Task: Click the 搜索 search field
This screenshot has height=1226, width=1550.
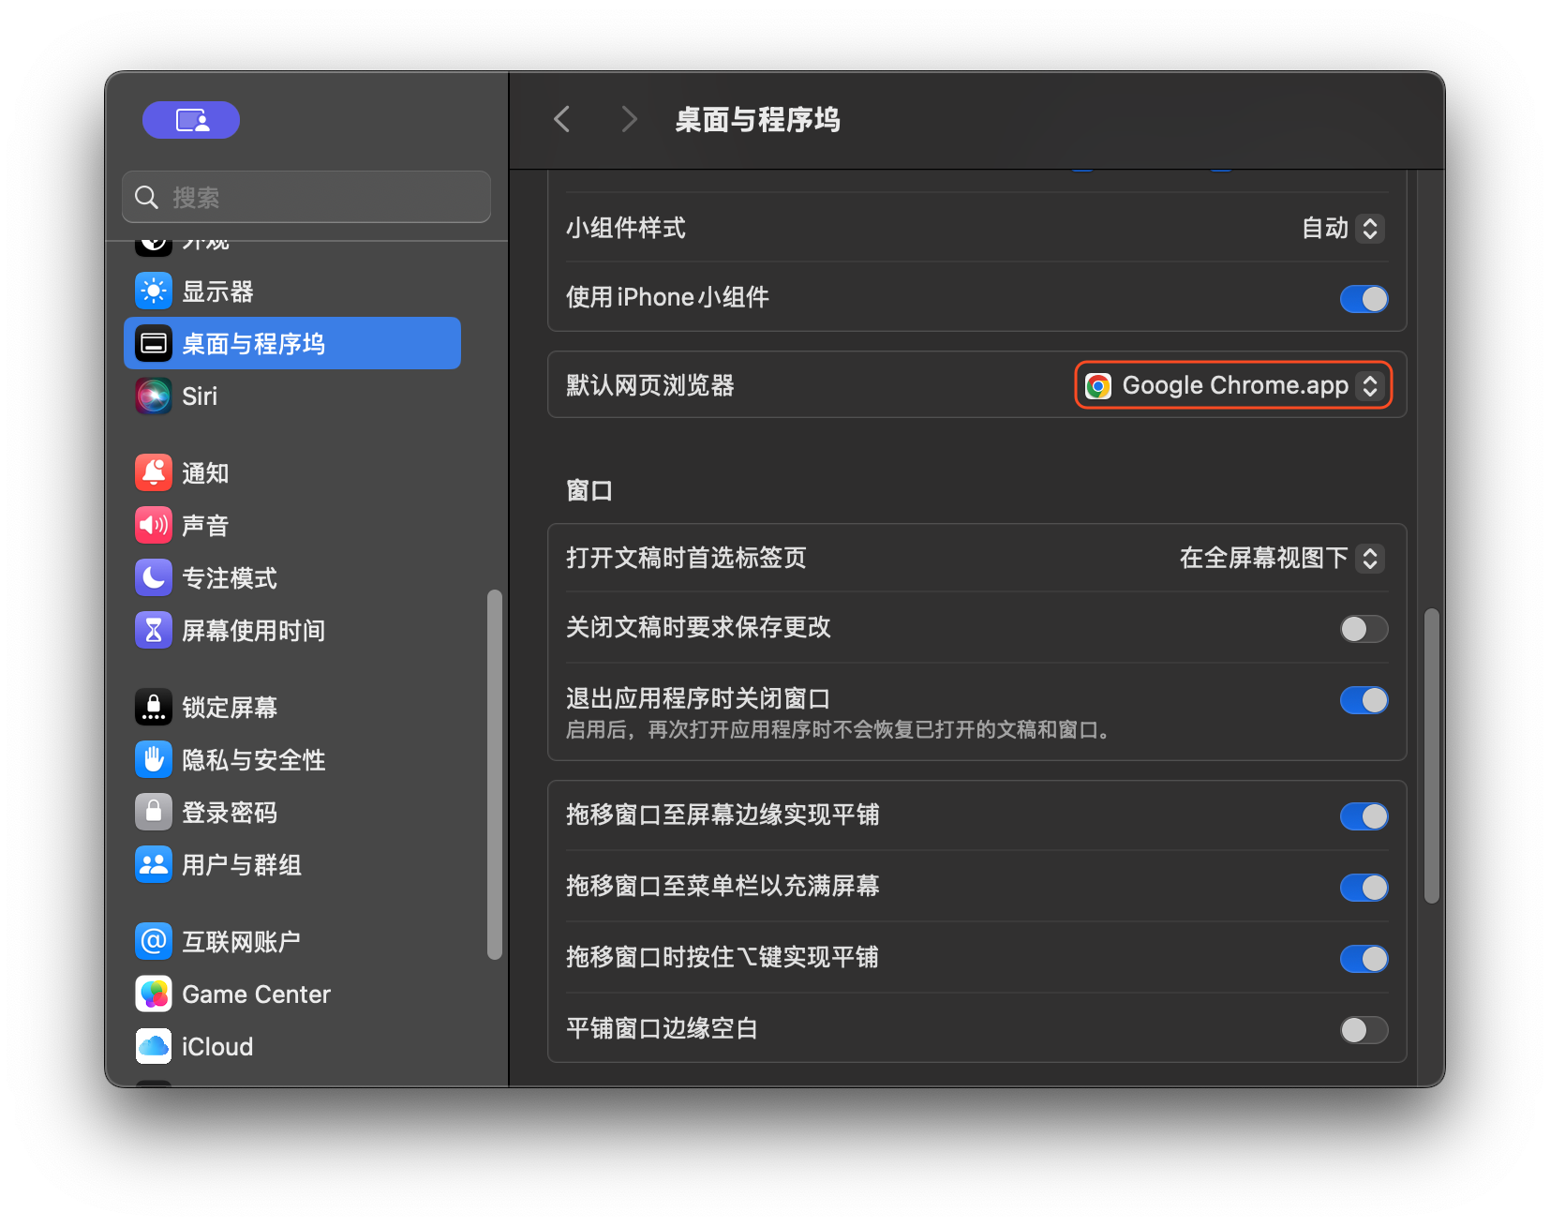Action: (306, 197)
